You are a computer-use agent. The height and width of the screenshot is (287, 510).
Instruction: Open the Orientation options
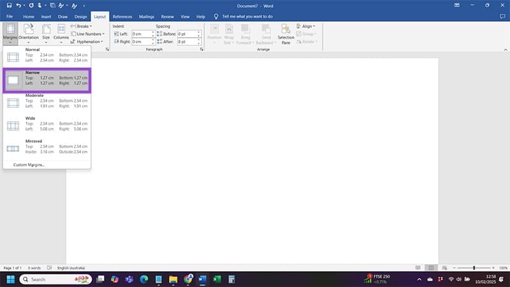pos(29,33)
